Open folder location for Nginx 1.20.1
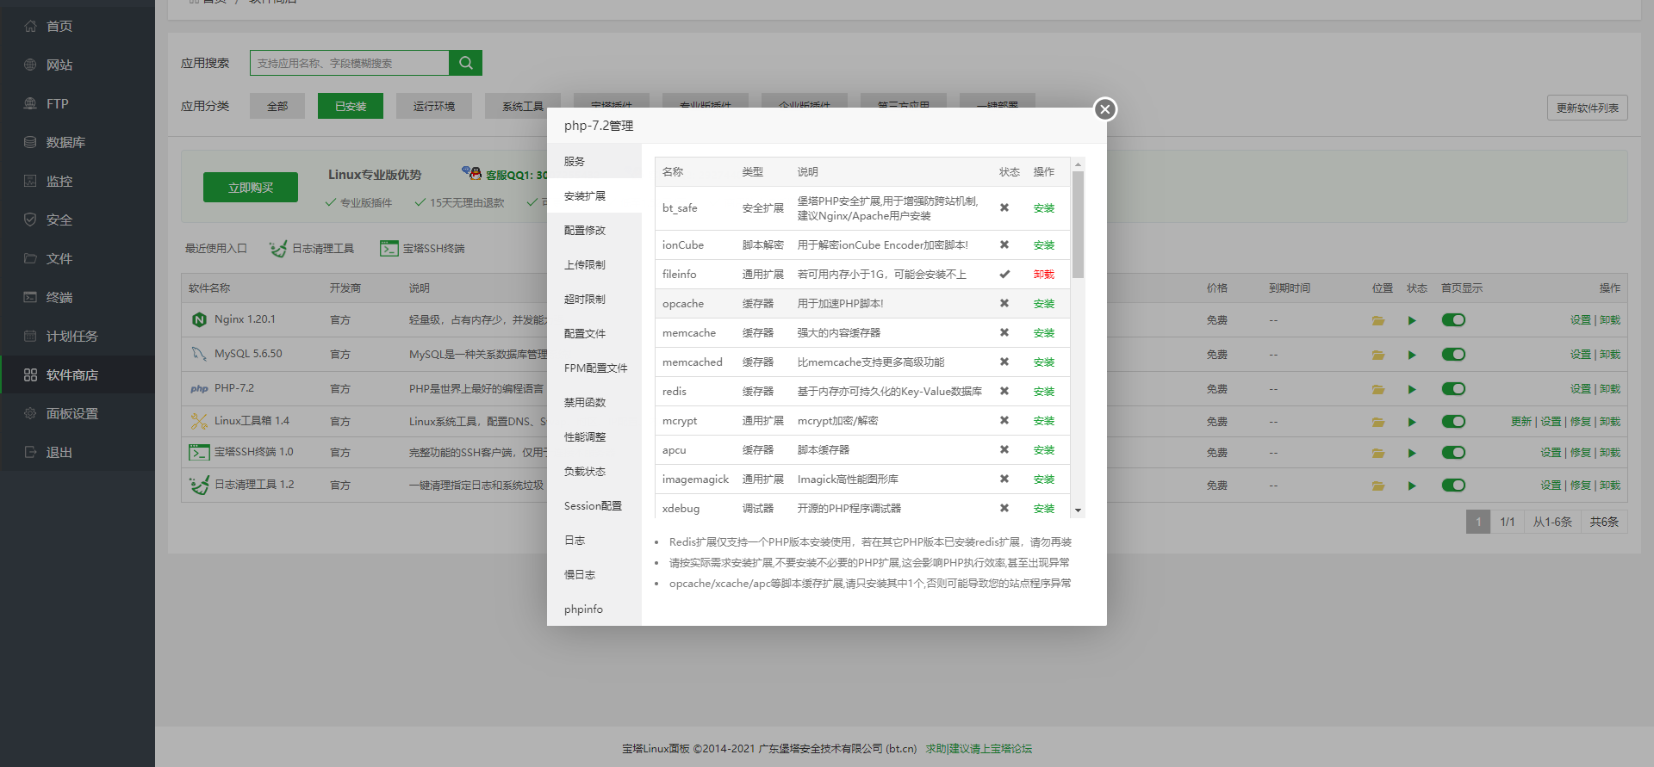The width and height of the screenshot is (1654, 767). [x=1378, y=320]
